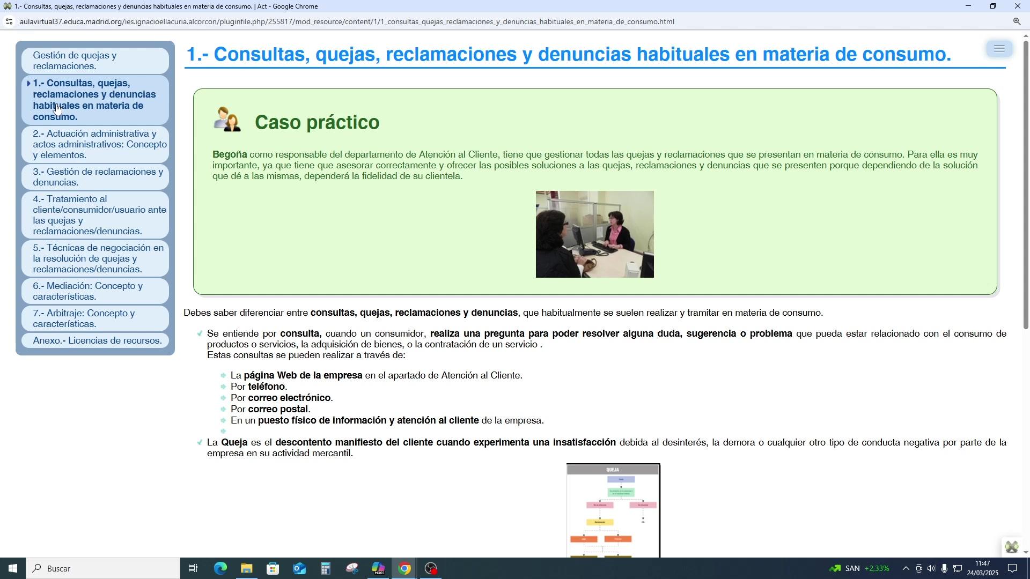1030x579 pixels.
Task: Click the site information icon beside the URL
Action: pyautogui.click(x=9, y=21)
